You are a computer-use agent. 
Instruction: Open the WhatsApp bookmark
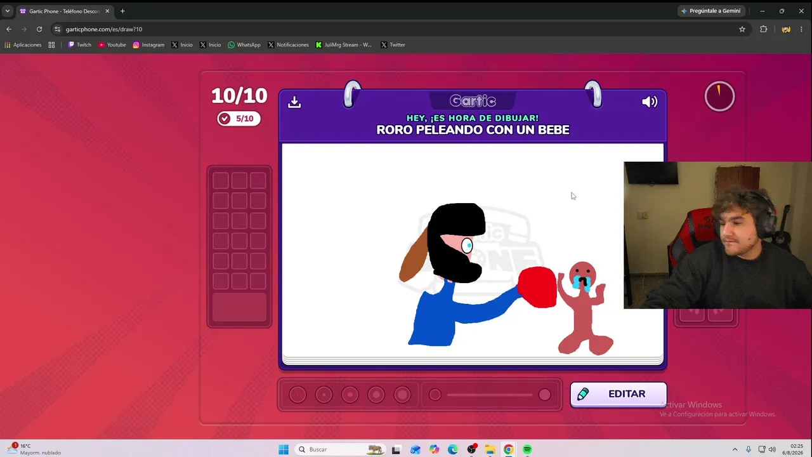[x=244, y=45]
